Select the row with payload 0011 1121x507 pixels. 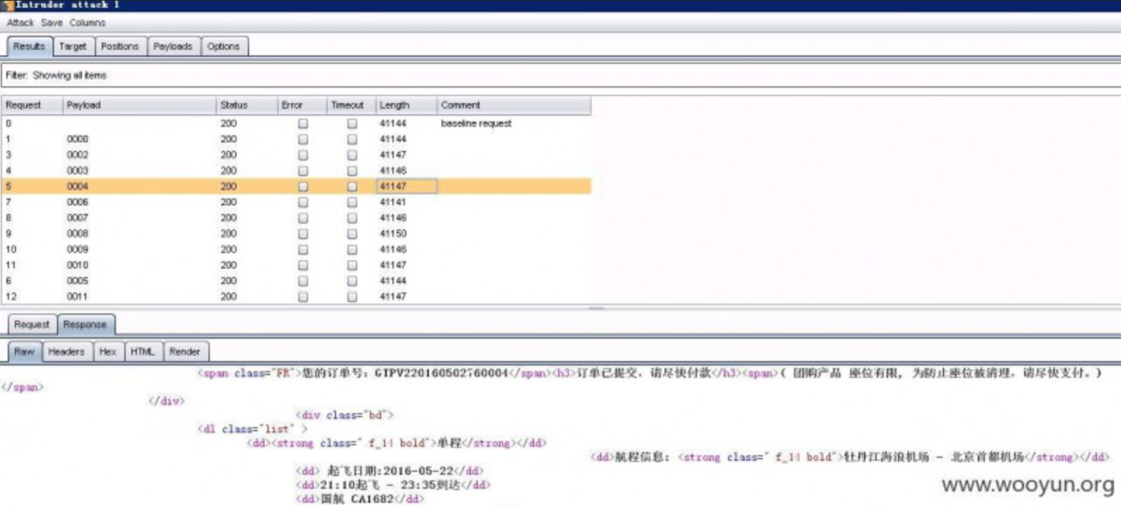(x=296, y=297)
